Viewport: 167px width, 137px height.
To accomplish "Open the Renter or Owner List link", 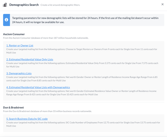I will click(20, 46).
